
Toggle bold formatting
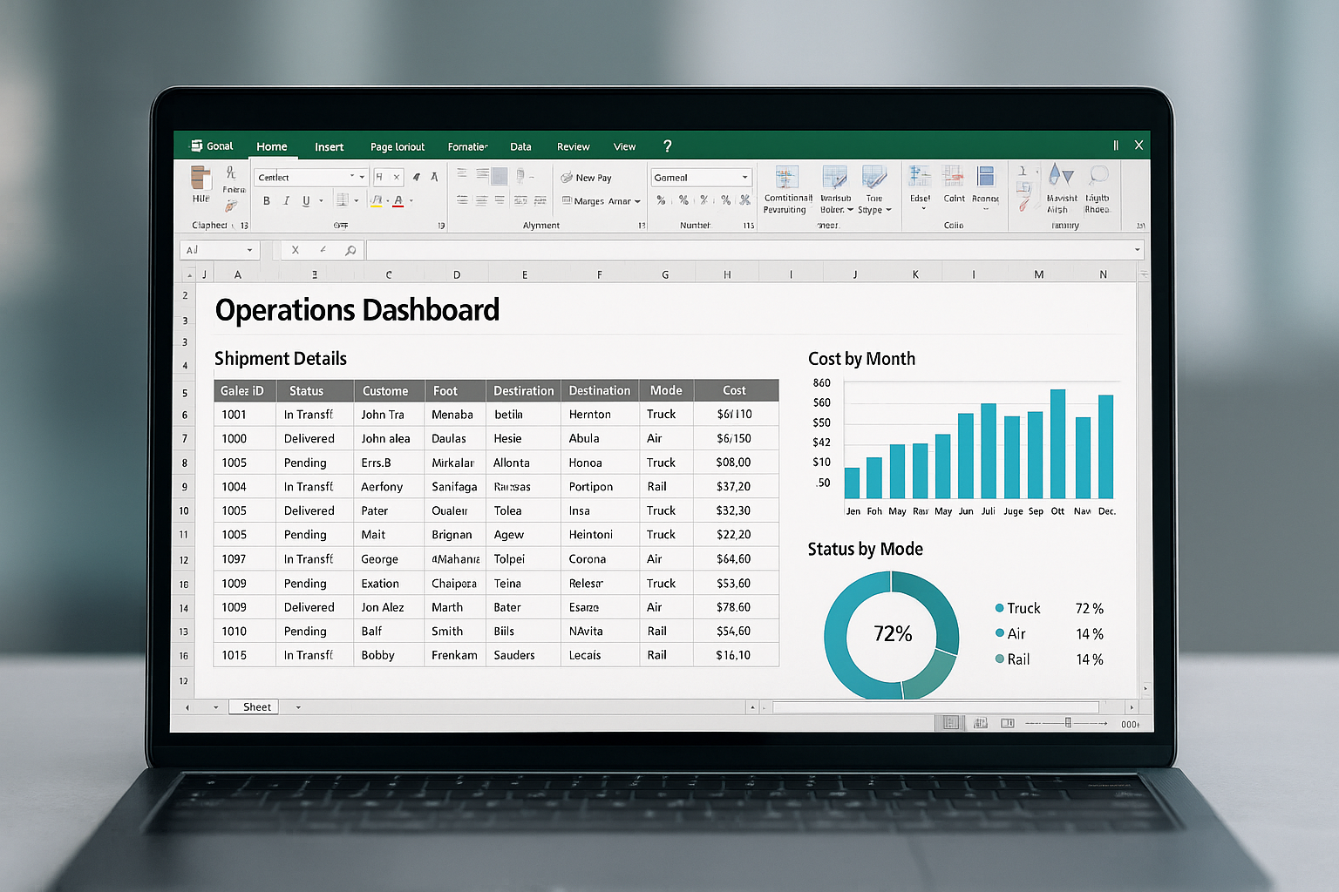click(267, 200)
